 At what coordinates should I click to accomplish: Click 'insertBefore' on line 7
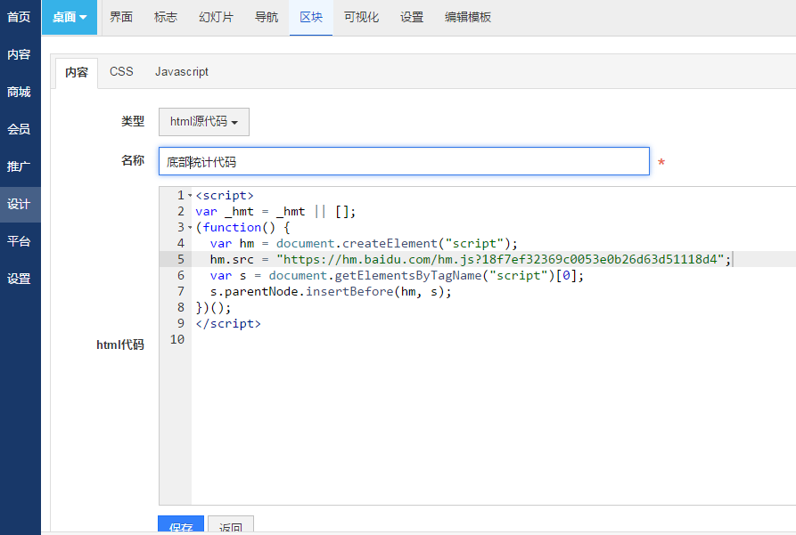tap(349, 292)
